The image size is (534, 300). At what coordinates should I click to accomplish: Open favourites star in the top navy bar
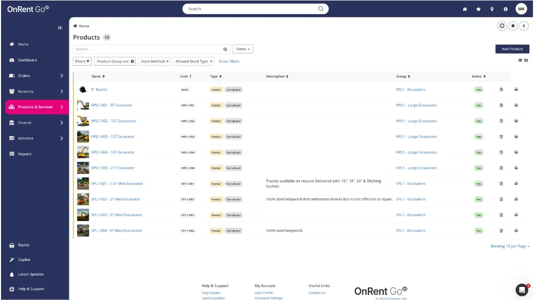479,9
